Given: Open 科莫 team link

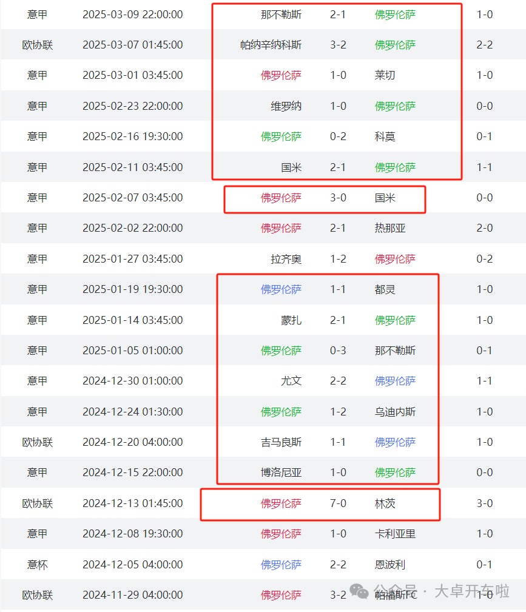Looking at the screenshot, I should pos(385,136).
